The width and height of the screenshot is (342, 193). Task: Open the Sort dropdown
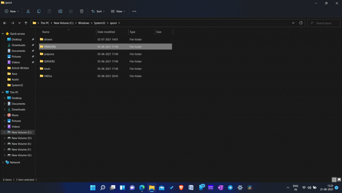[x=98, y=11]
